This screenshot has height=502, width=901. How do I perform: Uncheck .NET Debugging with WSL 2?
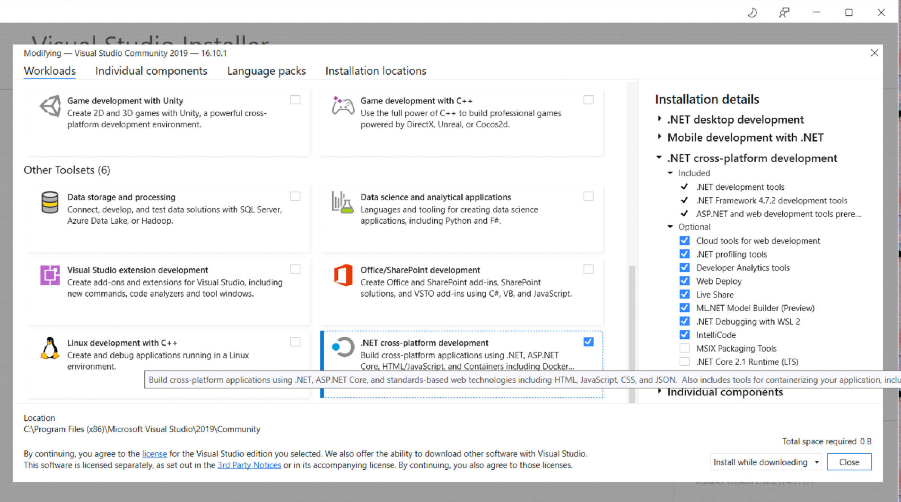pos(684,321)
